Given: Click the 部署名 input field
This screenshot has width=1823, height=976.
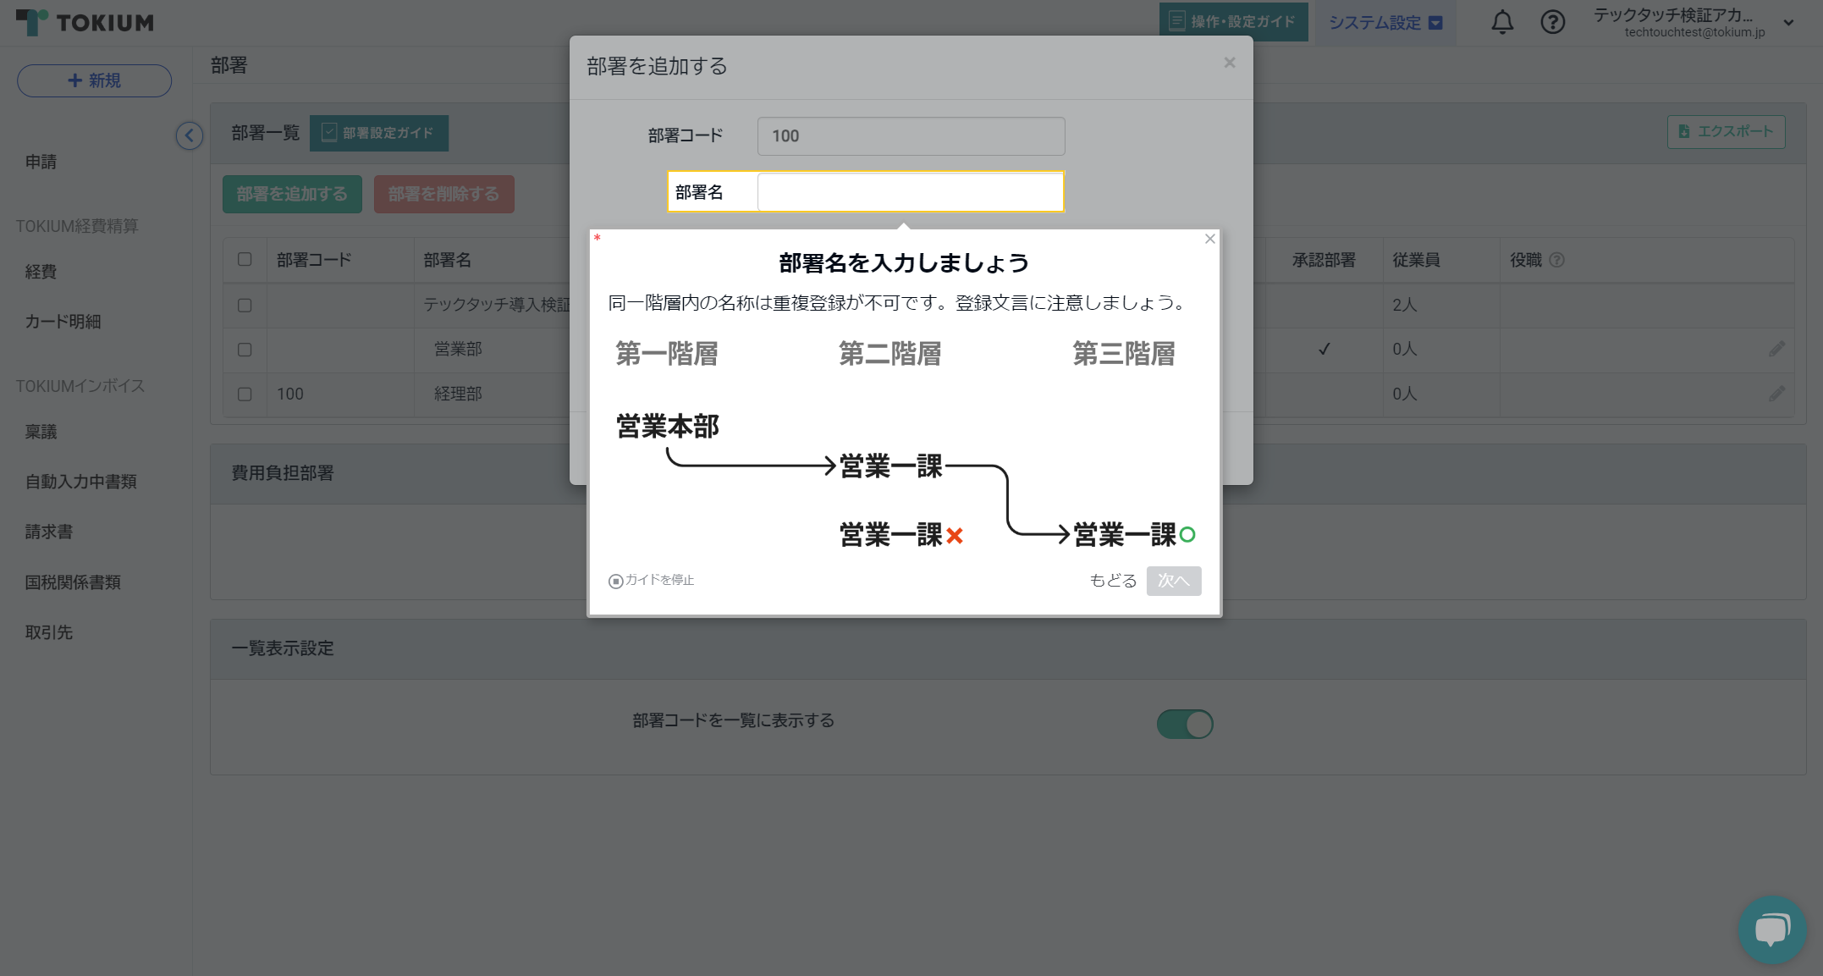Looking at the screenshot, I should pos(910,192).
